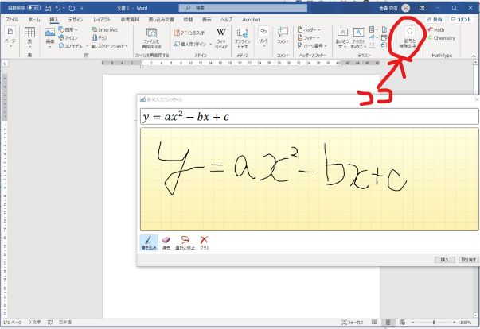Choose the 選択と修正 lasso tool
The height and width of the screenshot is (329, 480).
point(185,242)
